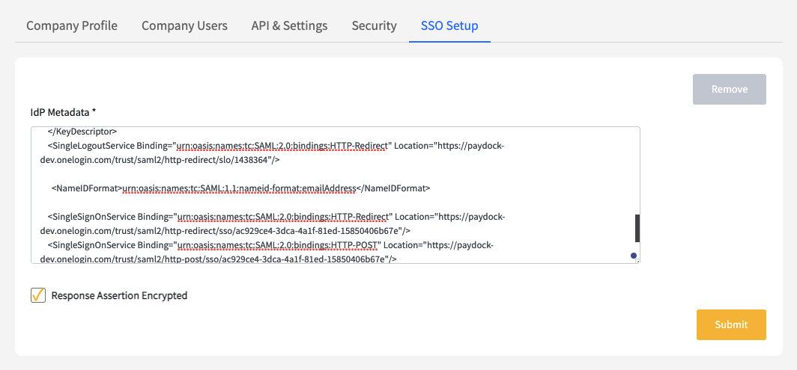Select the SSO Setup tab
The height and width of the screenshot is (370, 797).
[449, 25]
